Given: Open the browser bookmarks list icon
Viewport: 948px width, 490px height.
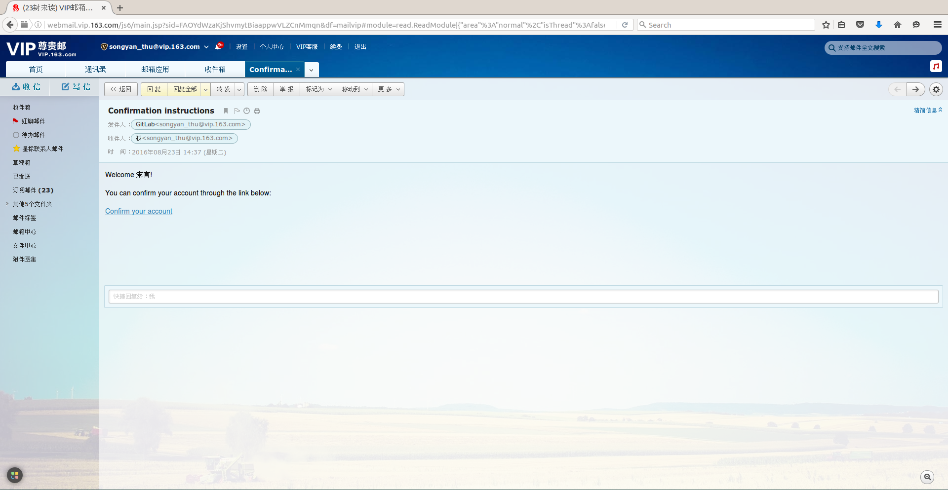Looking at the screenshot, I should 842,25.
